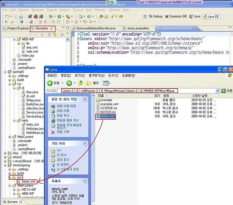This screenshot has width=233, height=205.
Task: Open the Servers view tab
Action: (x=13, y=202)
